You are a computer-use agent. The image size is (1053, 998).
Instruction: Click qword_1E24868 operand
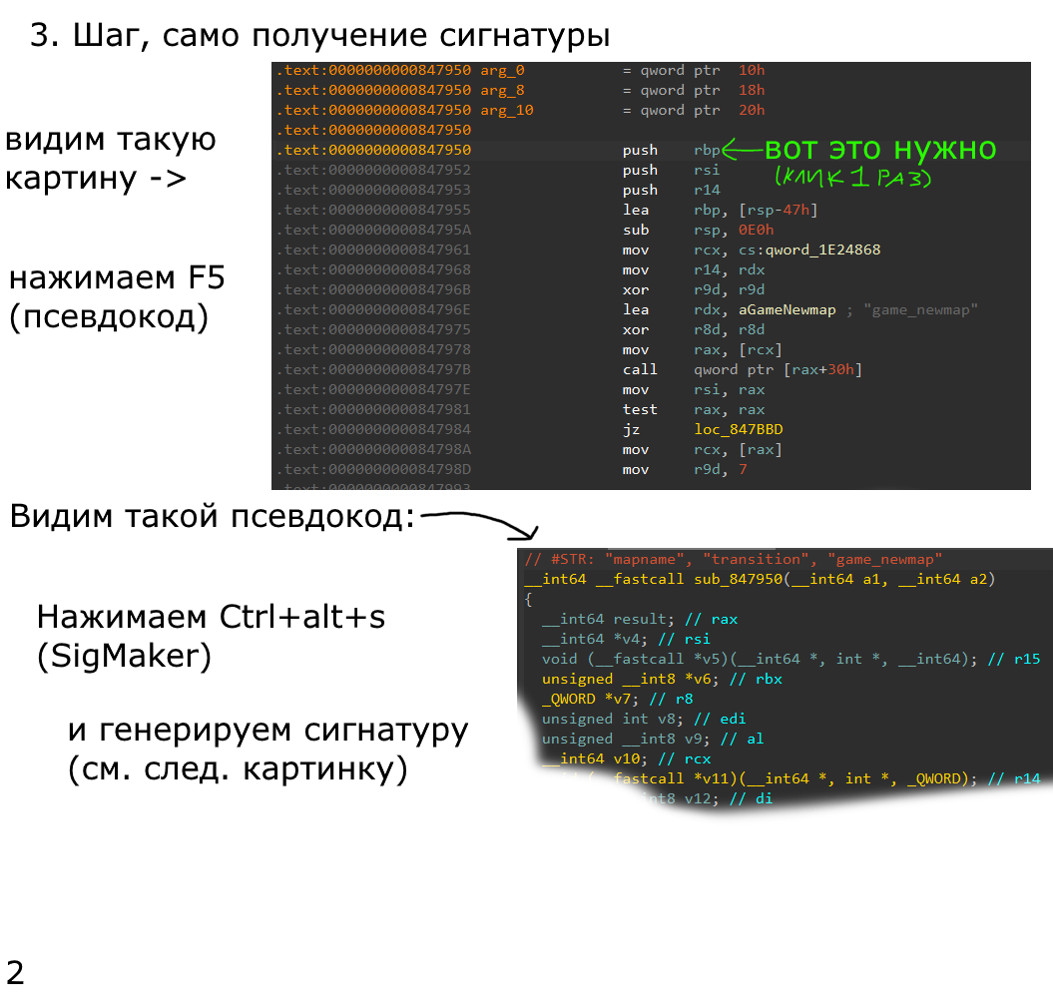click(822, 249)
